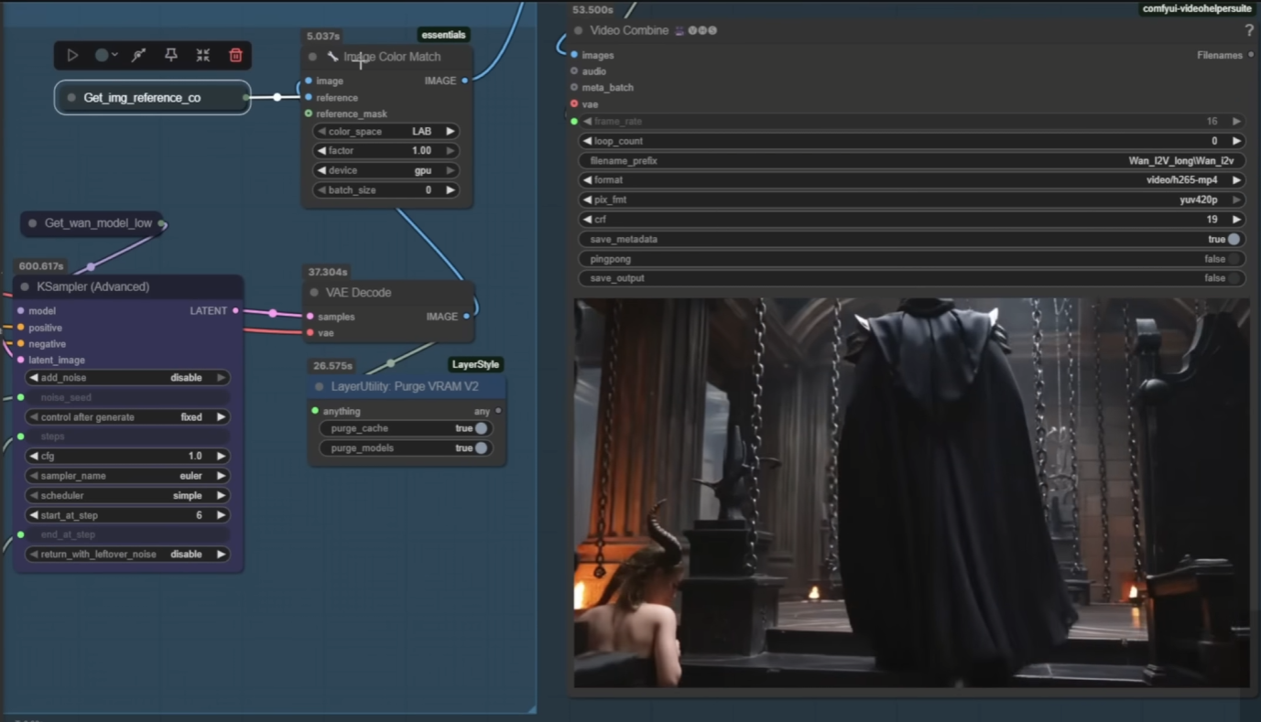Click the audio input port on Video Combine
Screen dimensions: 1261x722
click(574, 71)
